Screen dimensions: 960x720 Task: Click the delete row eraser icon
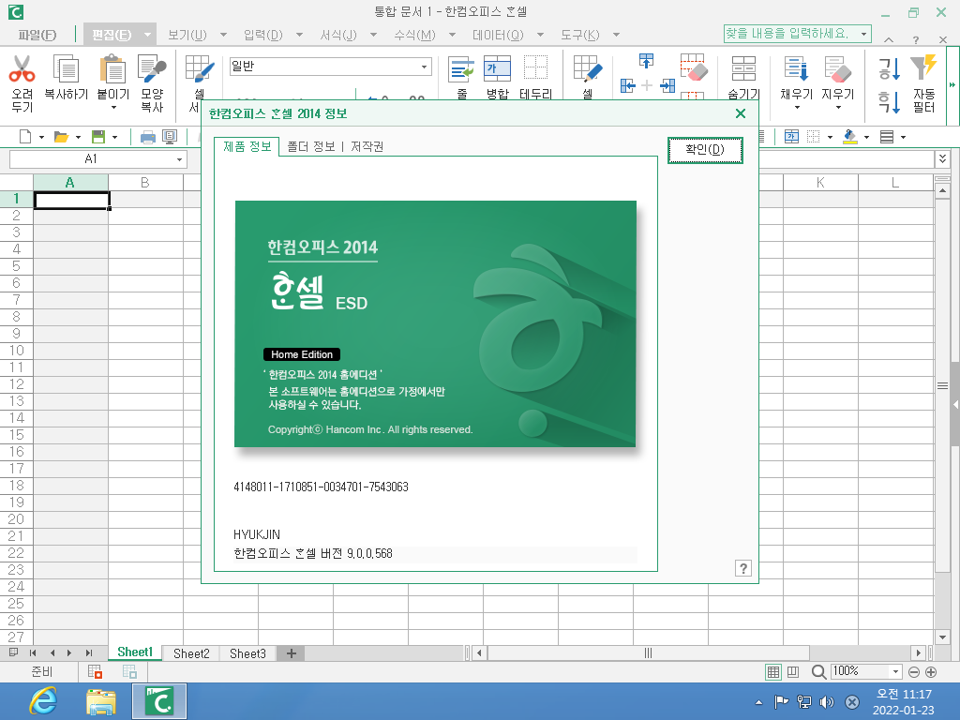tap(695, 67)
